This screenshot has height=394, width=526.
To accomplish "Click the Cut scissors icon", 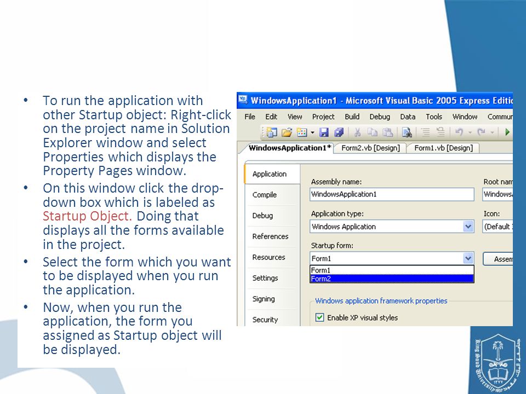I will pos(357,132).
